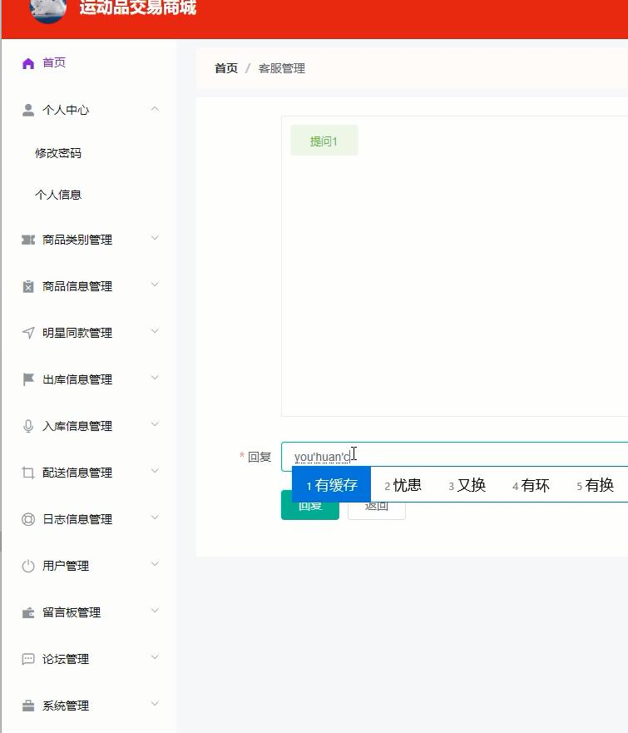Open the 商品类别管理 menu label
Screen dimensions: 628x733
coord(77,240)
